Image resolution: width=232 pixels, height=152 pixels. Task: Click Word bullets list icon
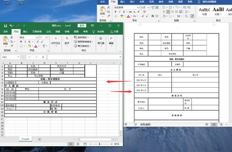164,7
